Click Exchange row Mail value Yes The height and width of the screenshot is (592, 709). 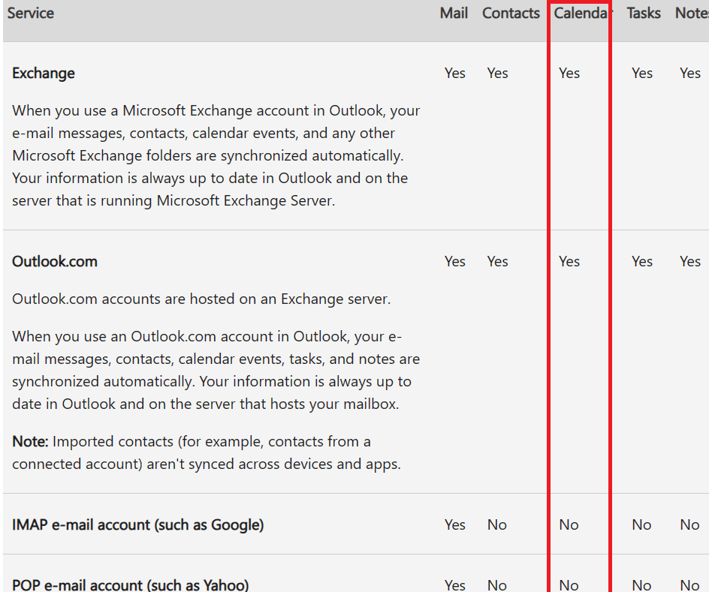[x=454, y=73]
